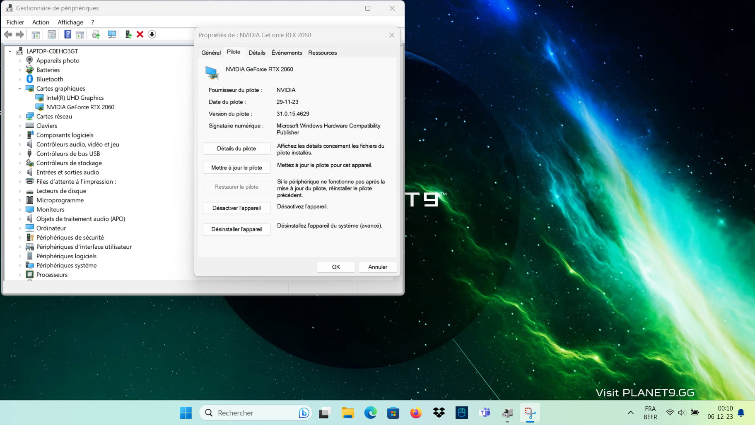Viewport: 755px width, 425px height.
Task: Expand the Appareils photo category
Action: 19,60
